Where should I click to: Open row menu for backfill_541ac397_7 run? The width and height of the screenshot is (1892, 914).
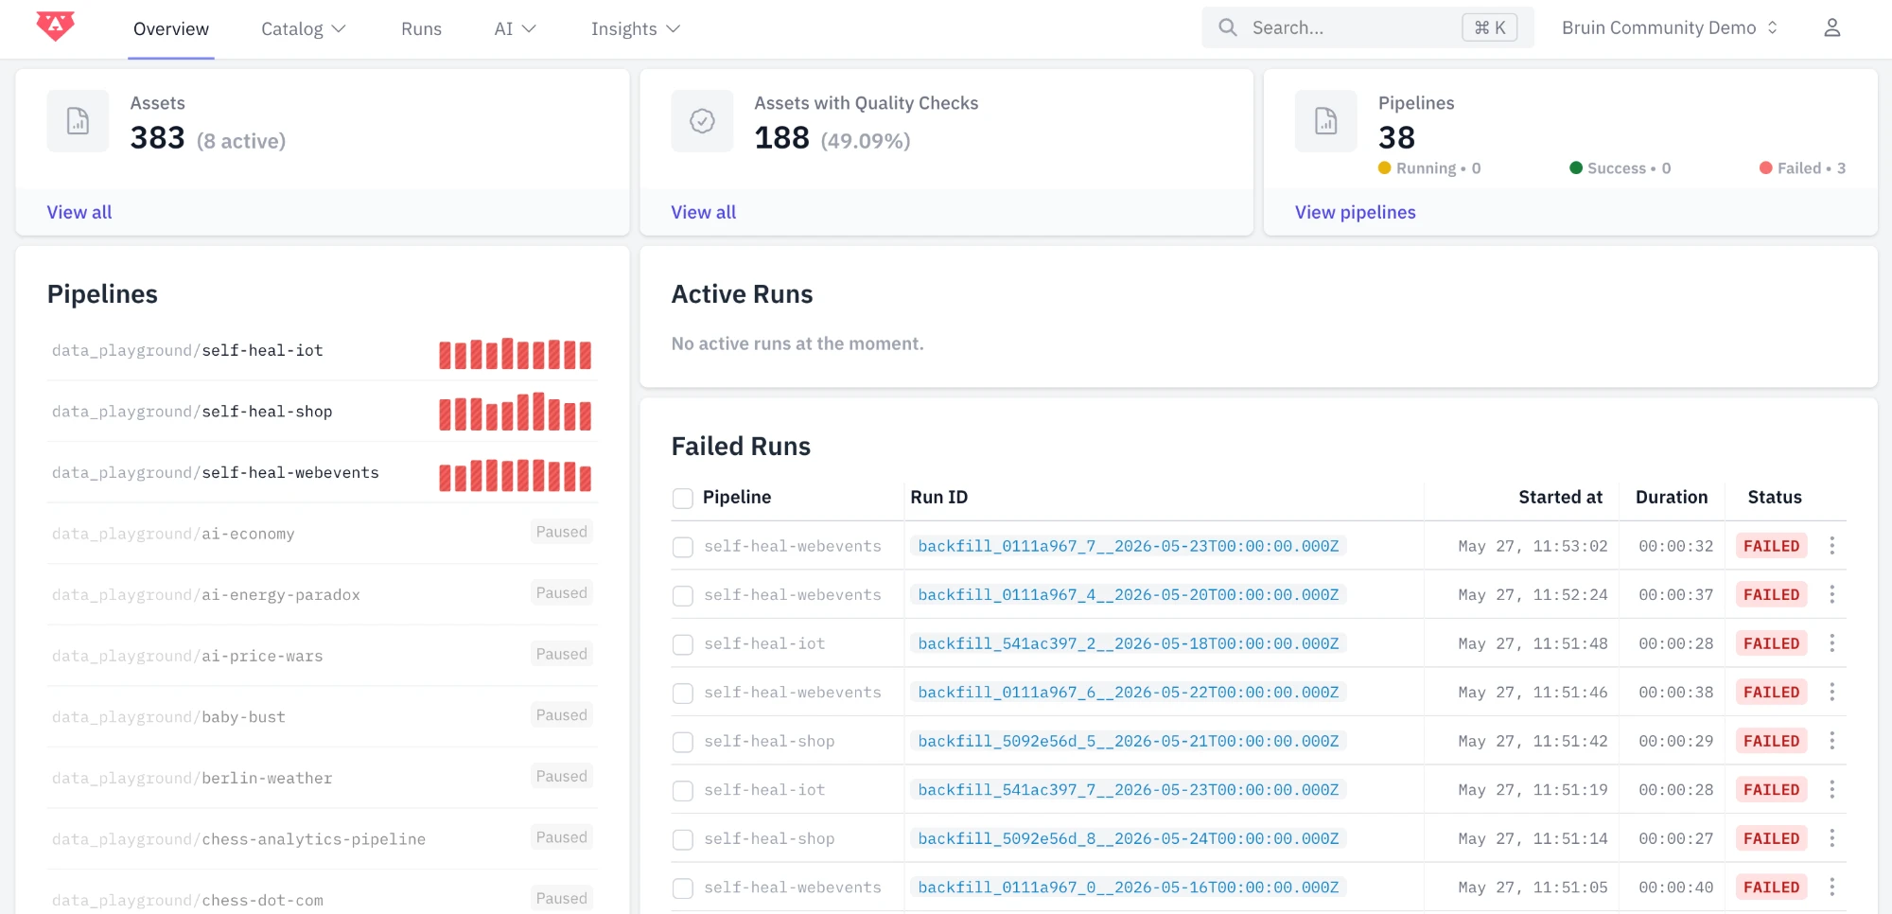(x=1832, y=789)
